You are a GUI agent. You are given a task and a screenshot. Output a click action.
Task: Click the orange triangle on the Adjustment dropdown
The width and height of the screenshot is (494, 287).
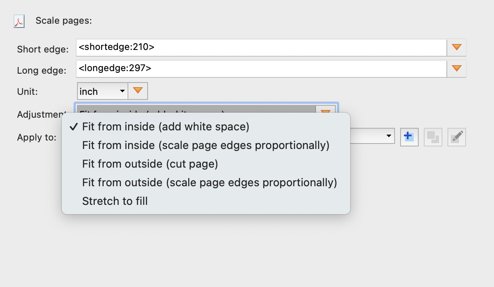[x=325, y=111]
